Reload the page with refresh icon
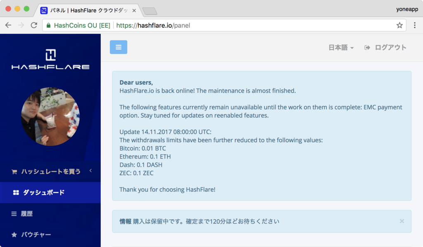Viewport: 423px width, 247px height. point(34,25)
